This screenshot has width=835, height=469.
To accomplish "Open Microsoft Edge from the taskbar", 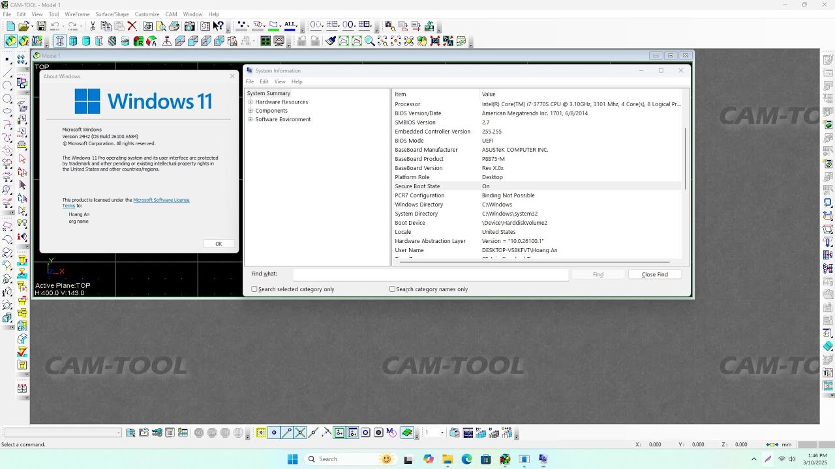I will pos(466,459).
